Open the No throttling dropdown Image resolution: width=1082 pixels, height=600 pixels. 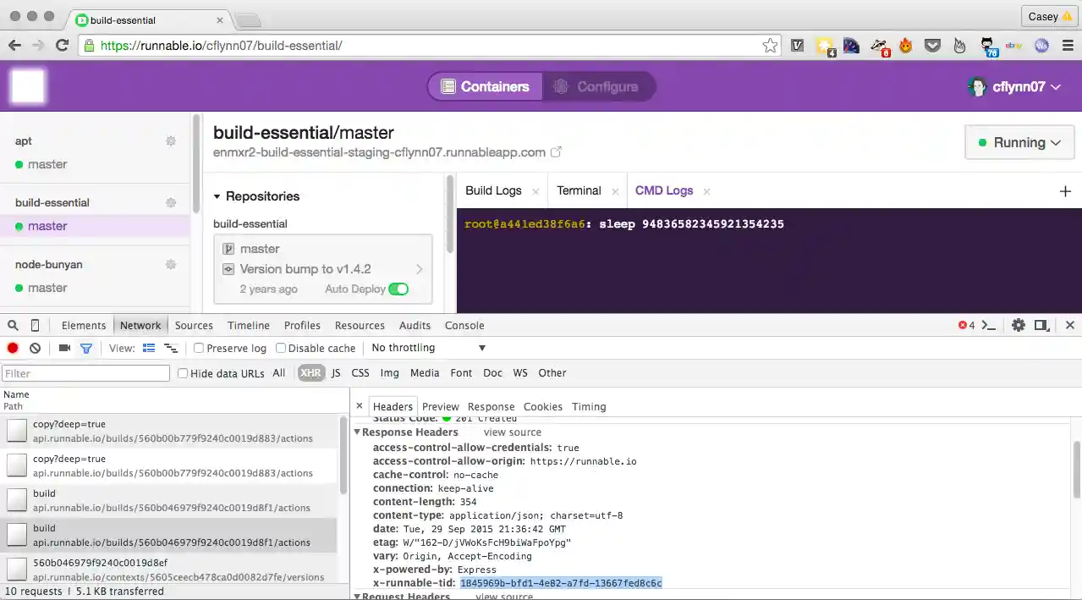pos(428,348)
